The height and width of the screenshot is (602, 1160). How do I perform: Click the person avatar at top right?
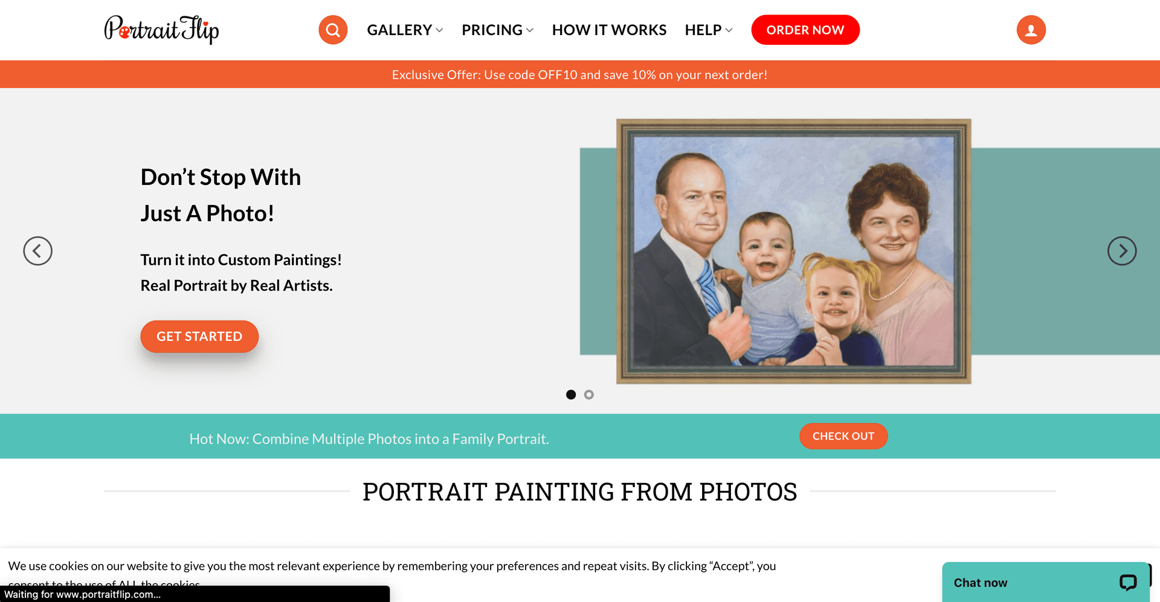click(x=1030, y=29)
